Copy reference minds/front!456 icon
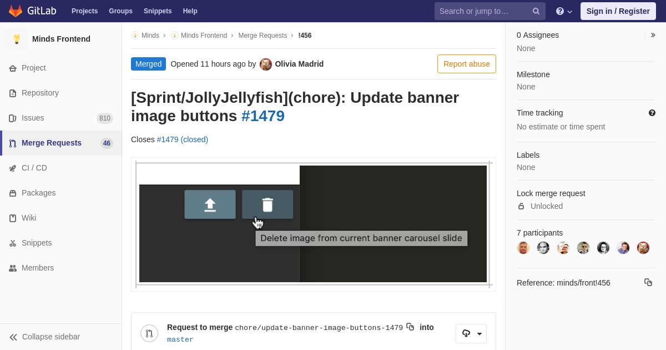 [648, 282]
